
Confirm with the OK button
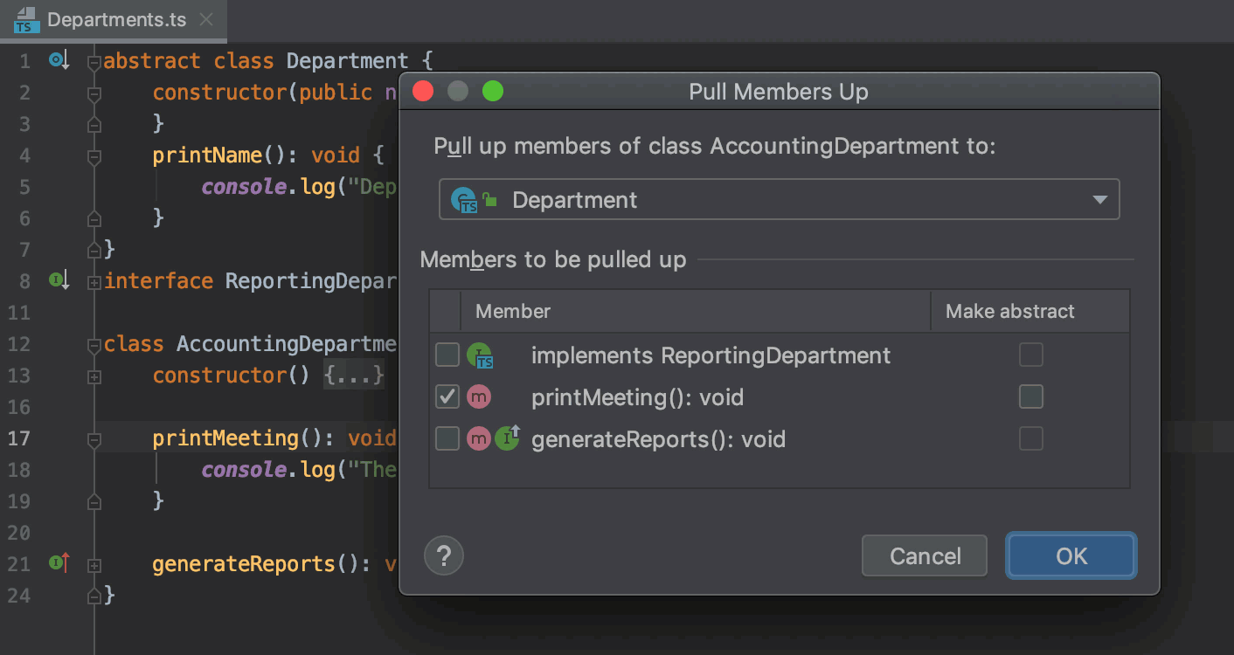point(1071,556)
